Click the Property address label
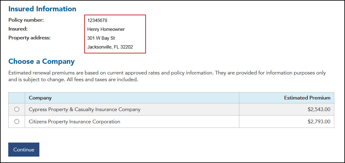The width and height of the screenshot is (345, 163). coord(29,38)
